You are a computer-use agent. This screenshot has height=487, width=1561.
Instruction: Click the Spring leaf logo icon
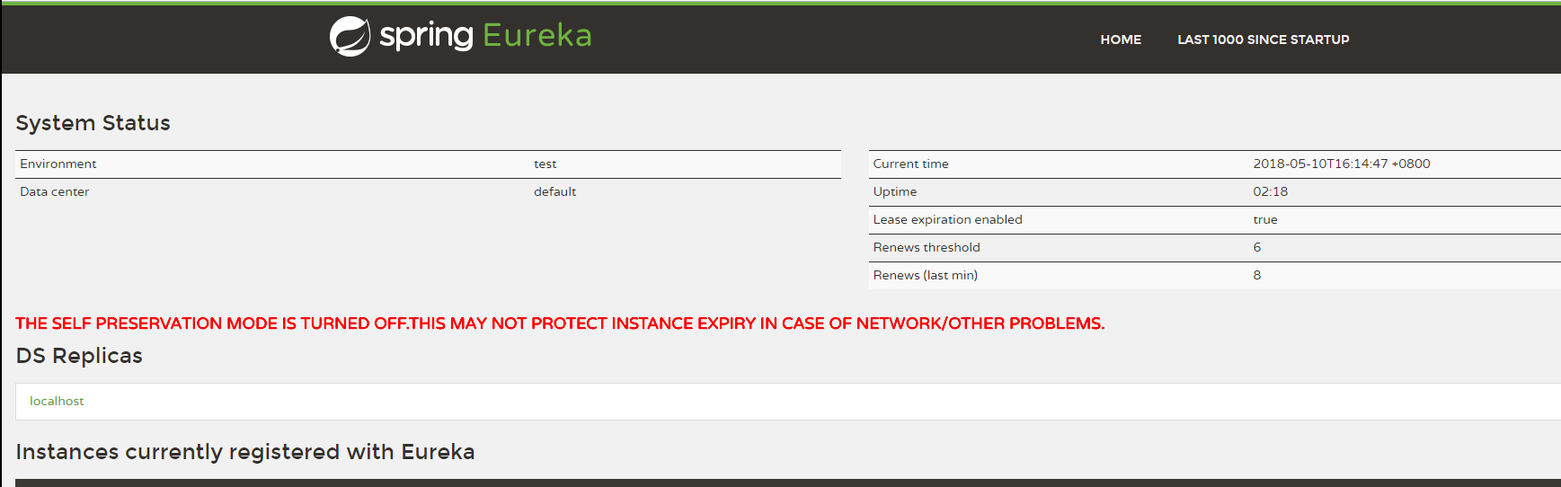pos(350,37)
